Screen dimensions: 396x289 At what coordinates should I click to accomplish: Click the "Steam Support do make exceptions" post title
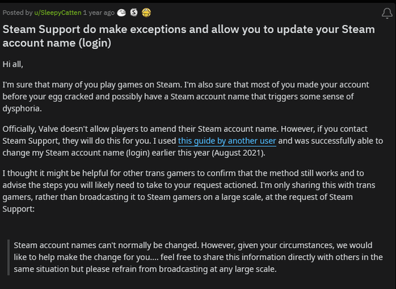point(189,36)
